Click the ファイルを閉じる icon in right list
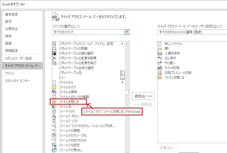The width and height of the screenshot is (227, 153). point(160,78)
